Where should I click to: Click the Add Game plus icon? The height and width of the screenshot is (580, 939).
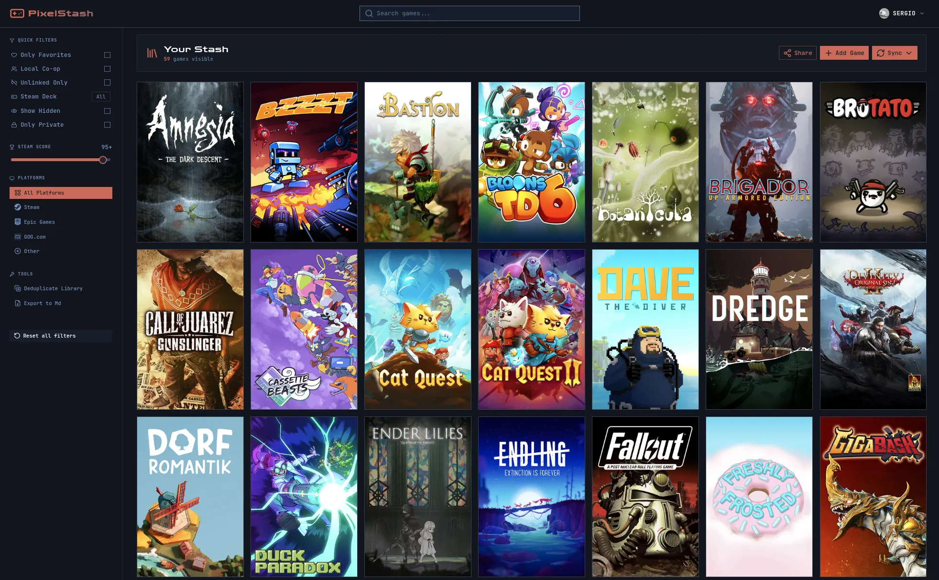coord(829,53)
